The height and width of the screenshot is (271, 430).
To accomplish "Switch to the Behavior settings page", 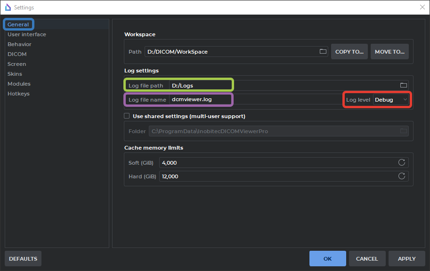I will pyautogui.click(x=19, y=44).
